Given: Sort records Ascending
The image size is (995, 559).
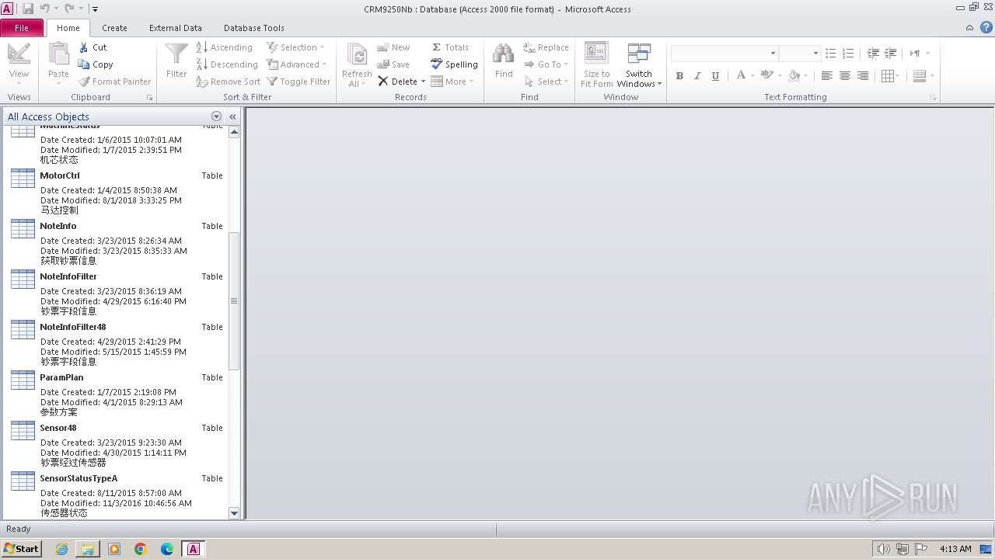Looking at the screenshot, I should [x=224, y=47].
